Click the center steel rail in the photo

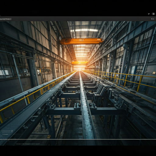(x=86, y=107)
